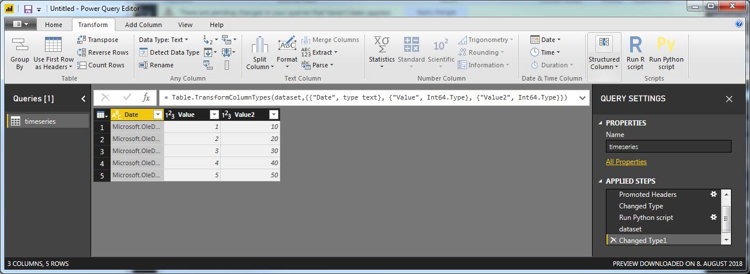Viewport: 750px width, 274px height.
Task: Open the Format text menu
Action: 287,54
